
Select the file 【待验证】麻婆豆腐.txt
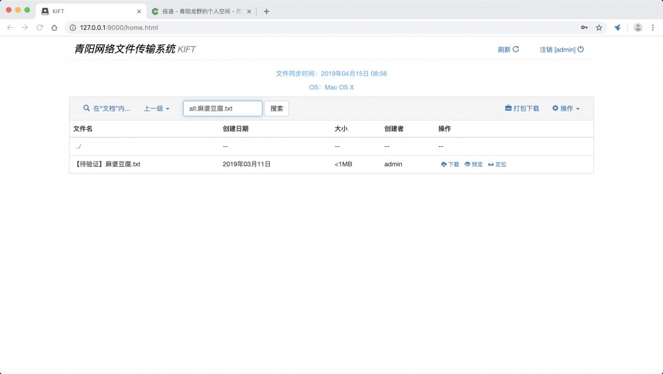(107, 164)
